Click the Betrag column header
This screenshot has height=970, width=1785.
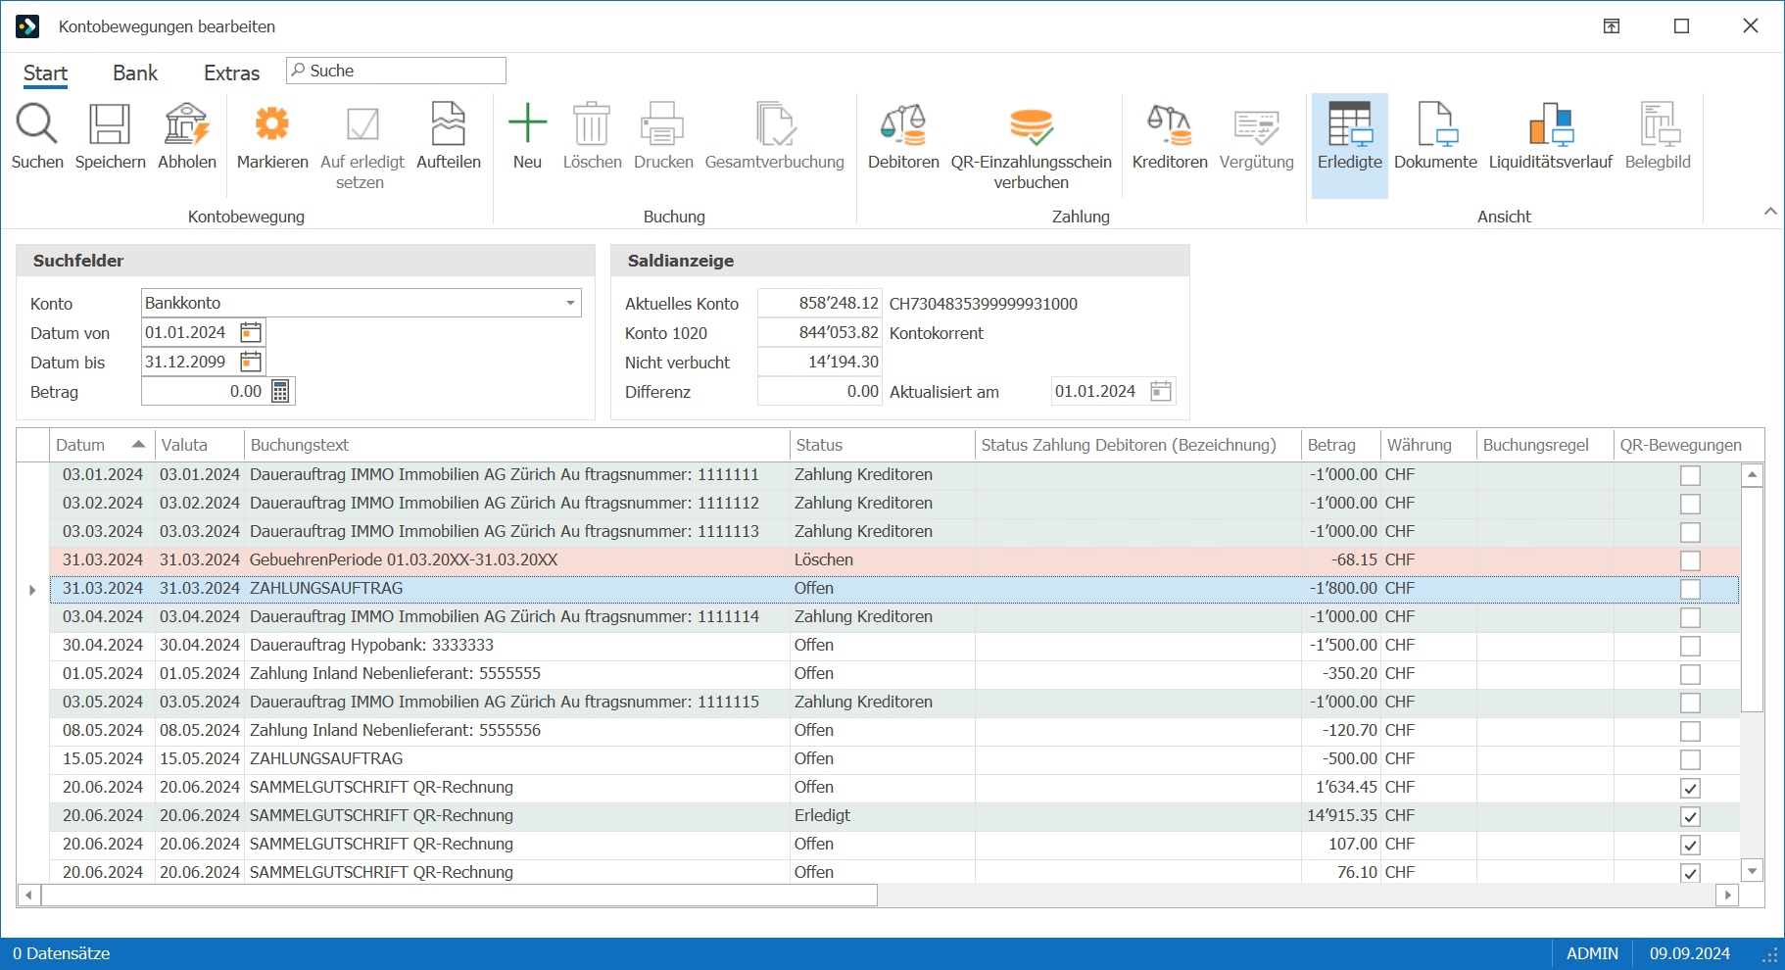(x=1340, y=445)
